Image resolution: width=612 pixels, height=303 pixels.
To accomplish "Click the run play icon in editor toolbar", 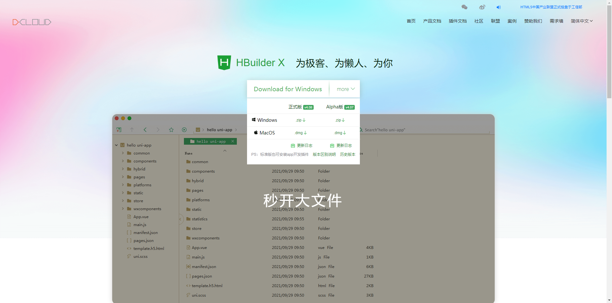I will [x=184, y=130].
